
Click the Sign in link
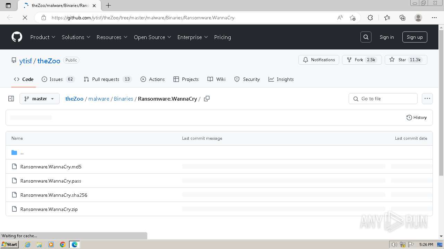(x=387, y=37)
